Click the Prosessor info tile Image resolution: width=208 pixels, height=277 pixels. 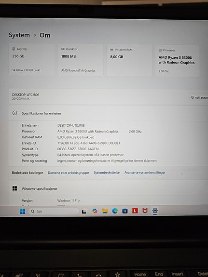pyautogui.click(x=177, y=61)
